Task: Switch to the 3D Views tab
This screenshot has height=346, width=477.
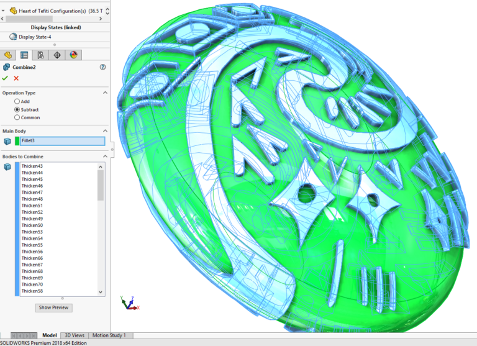Action: [x=74, y=335]
